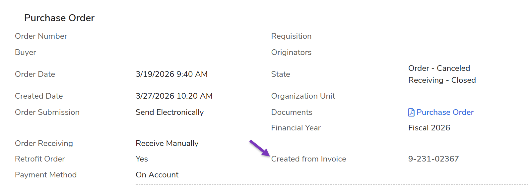
Task: Click the Send Electronically value
Action: point(169,112)
